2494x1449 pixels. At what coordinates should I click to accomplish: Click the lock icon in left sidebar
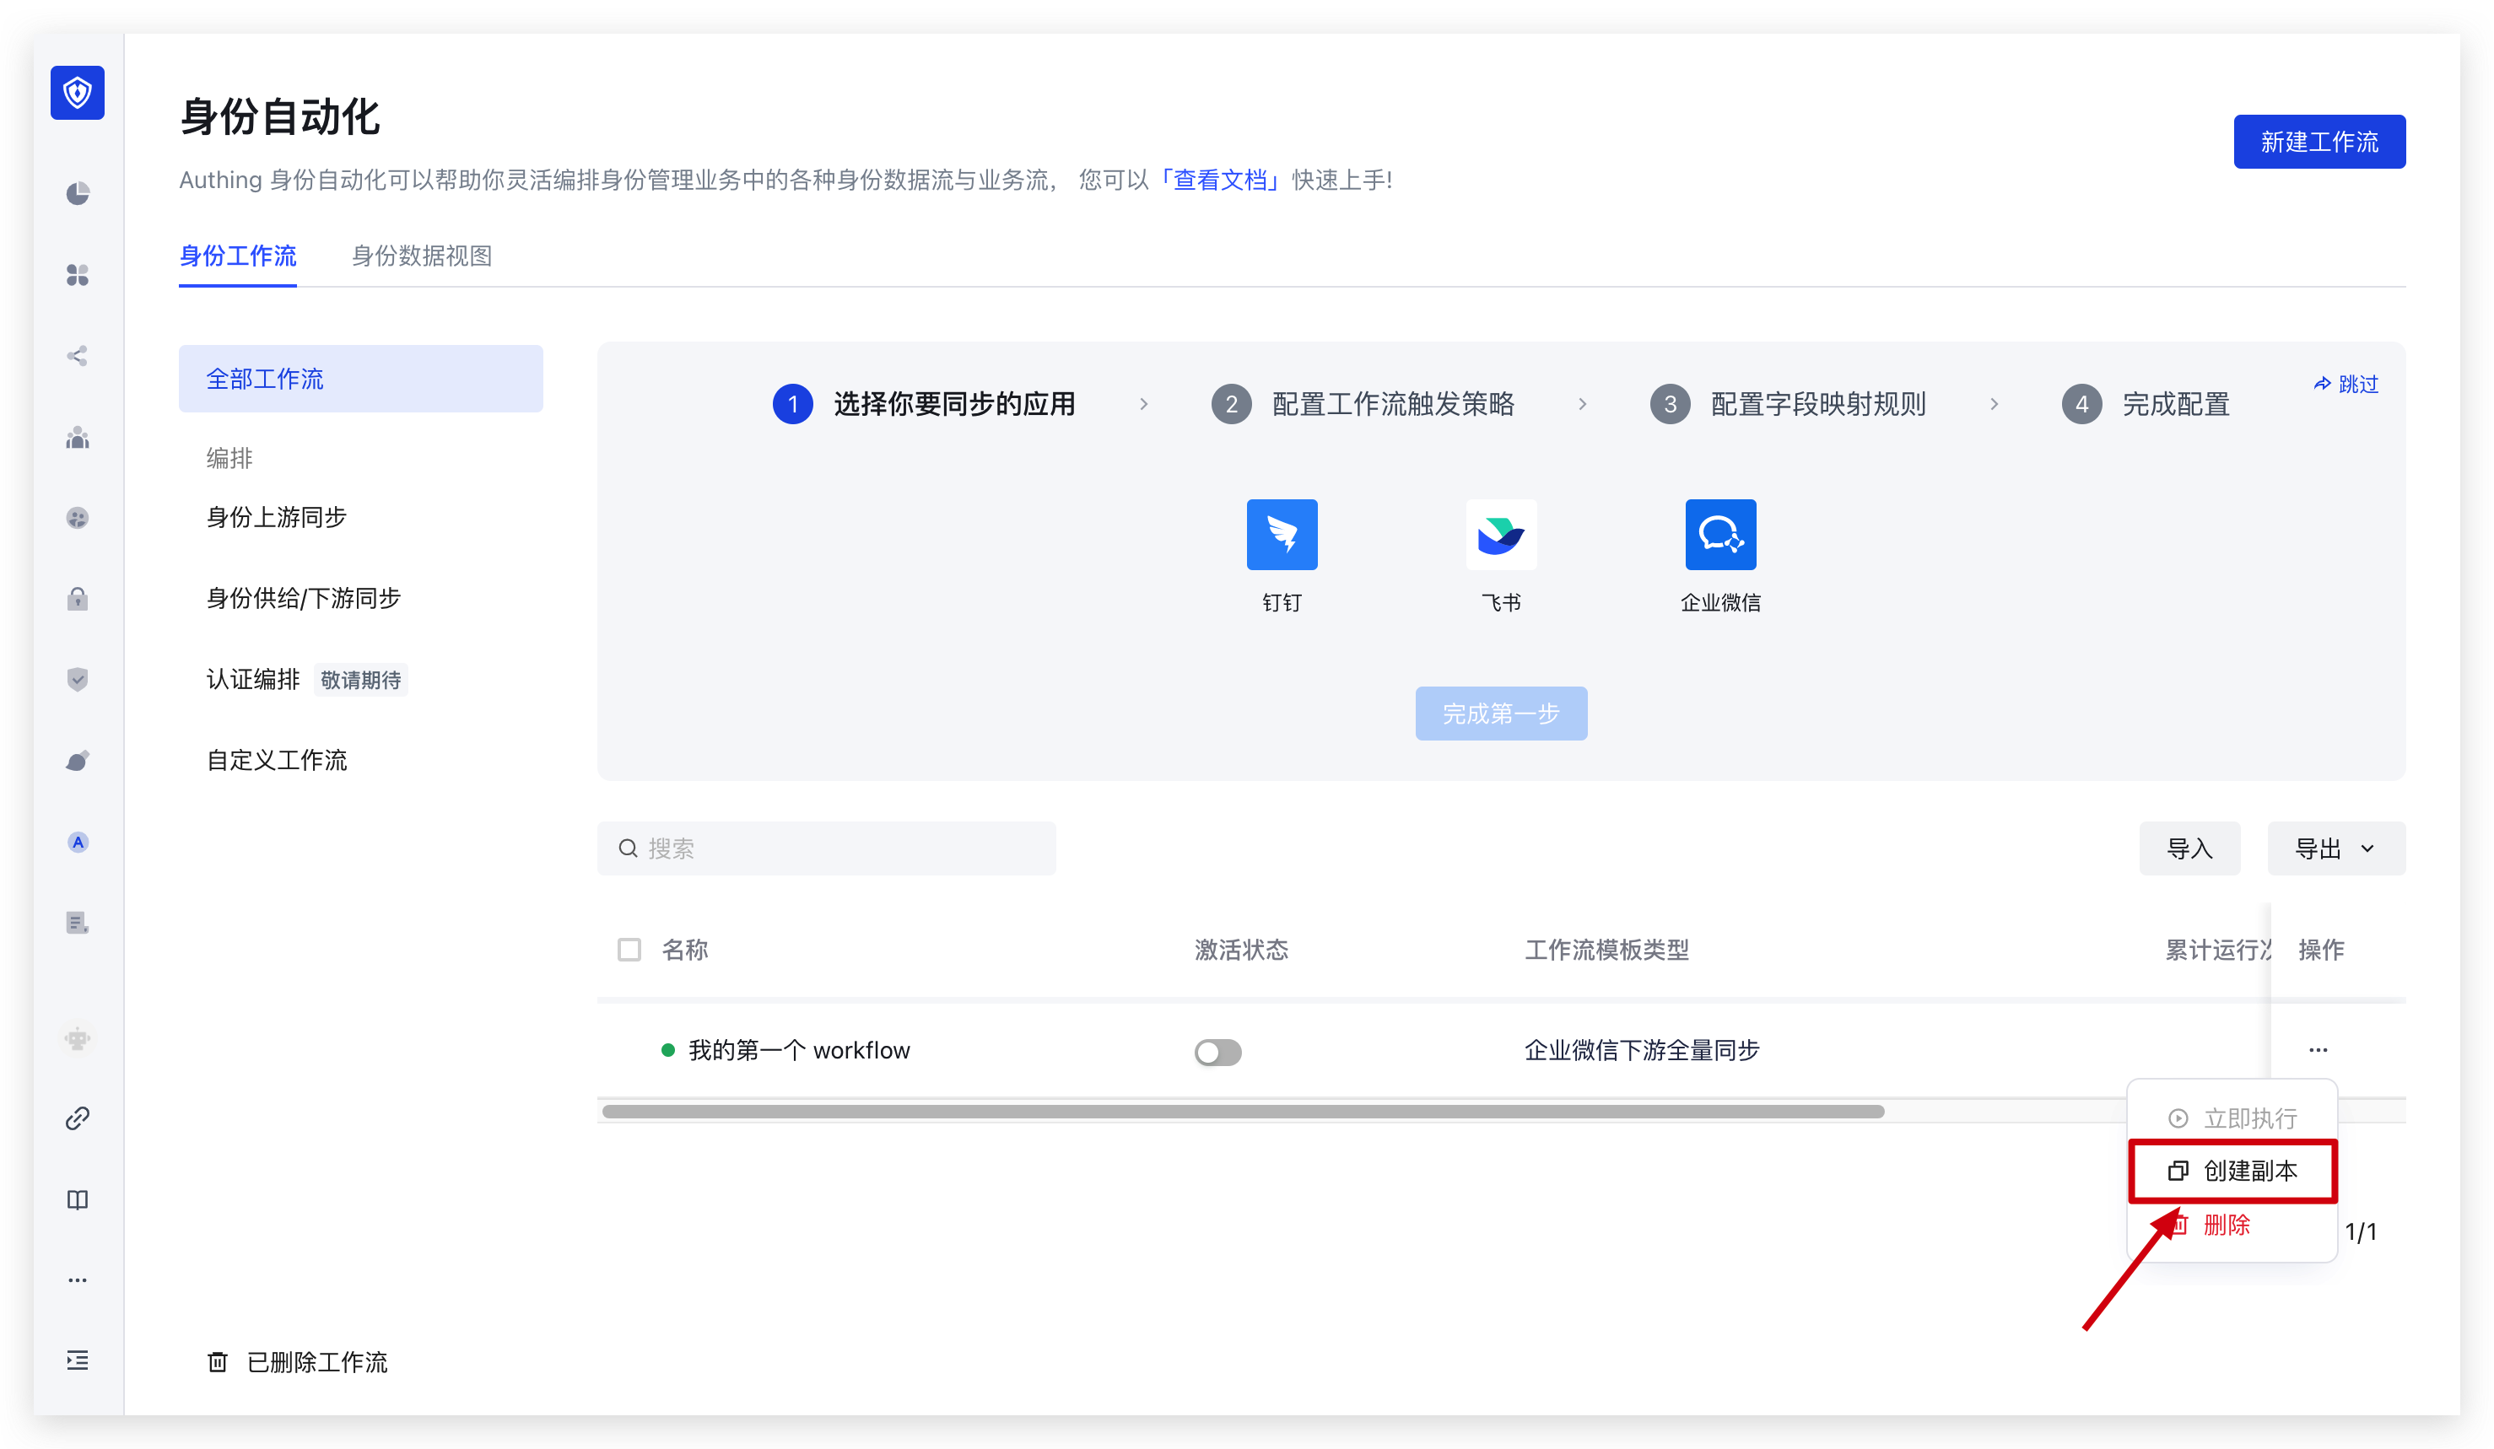coord(77,600)
